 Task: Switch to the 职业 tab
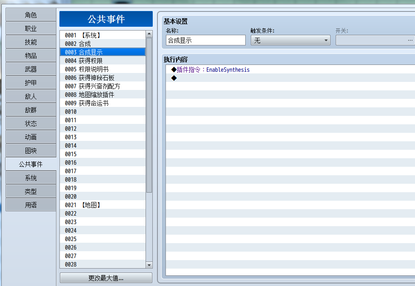click(x=31, y=28)
